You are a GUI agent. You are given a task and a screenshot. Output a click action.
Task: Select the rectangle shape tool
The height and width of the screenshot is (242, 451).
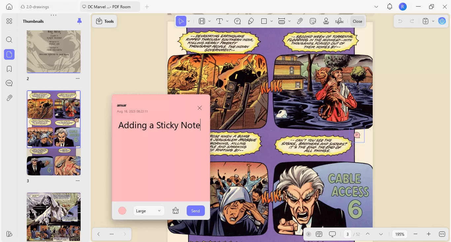tap(264, 21)
